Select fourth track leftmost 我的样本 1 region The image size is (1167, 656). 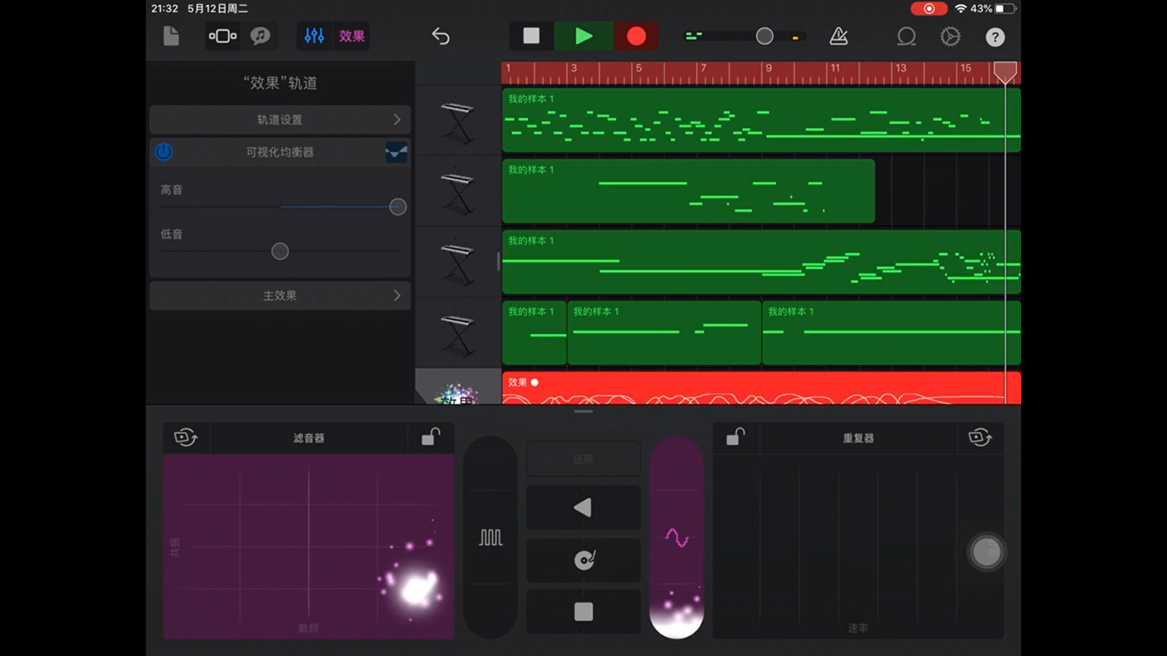pos(534,333)
